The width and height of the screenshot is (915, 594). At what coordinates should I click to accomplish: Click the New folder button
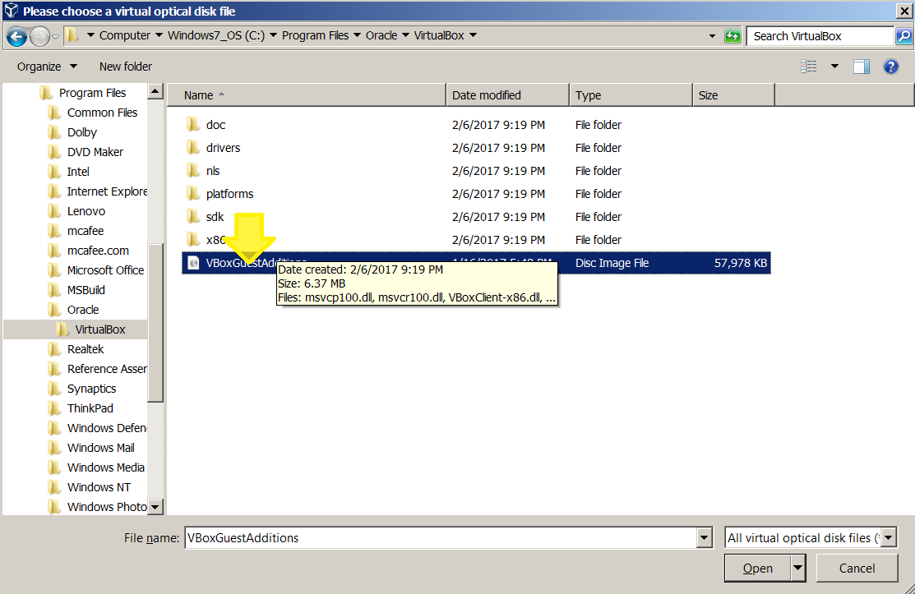click(126, 67)
